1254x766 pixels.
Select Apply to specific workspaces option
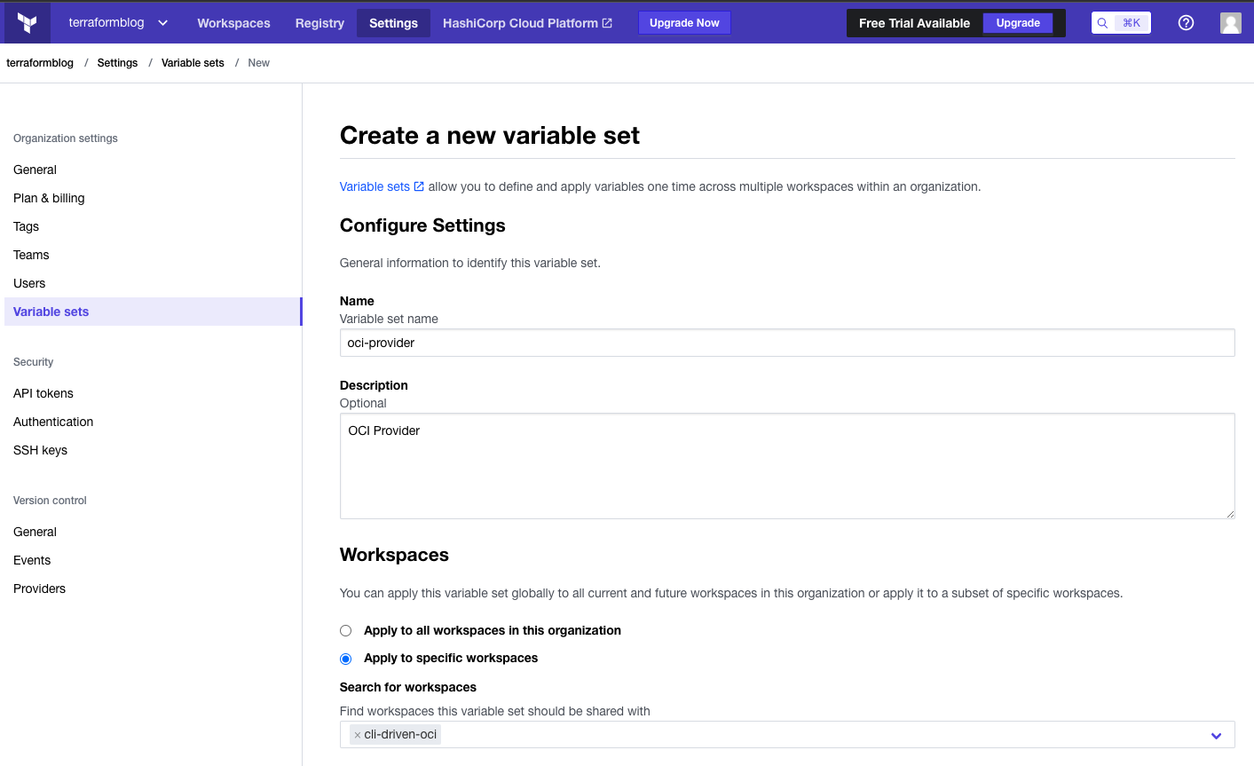[345, 659]
